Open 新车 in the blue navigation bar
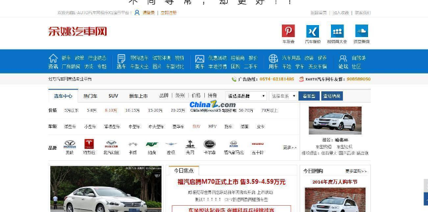This screenshot has height=212, width=428. pos(66,58)
